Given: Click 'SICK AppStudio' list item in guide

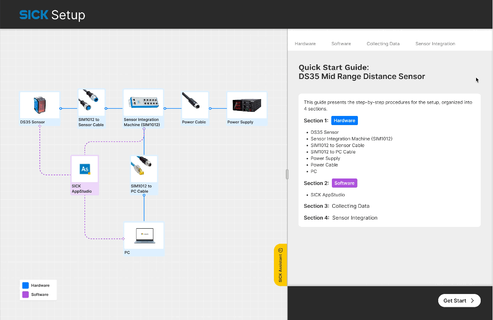Looking at the screenshot, I should point(328,195).
